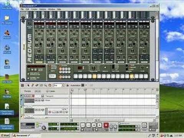Viewport: 184px width, 138px height.
Task: Click the Stop button in the transport panel
Action: tap(94, 125)
